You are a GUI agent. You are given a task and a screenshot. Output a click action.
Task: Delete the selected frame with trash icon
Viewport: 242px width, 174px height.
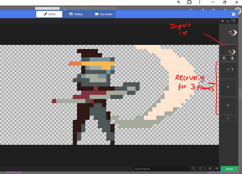pos(233,58)
